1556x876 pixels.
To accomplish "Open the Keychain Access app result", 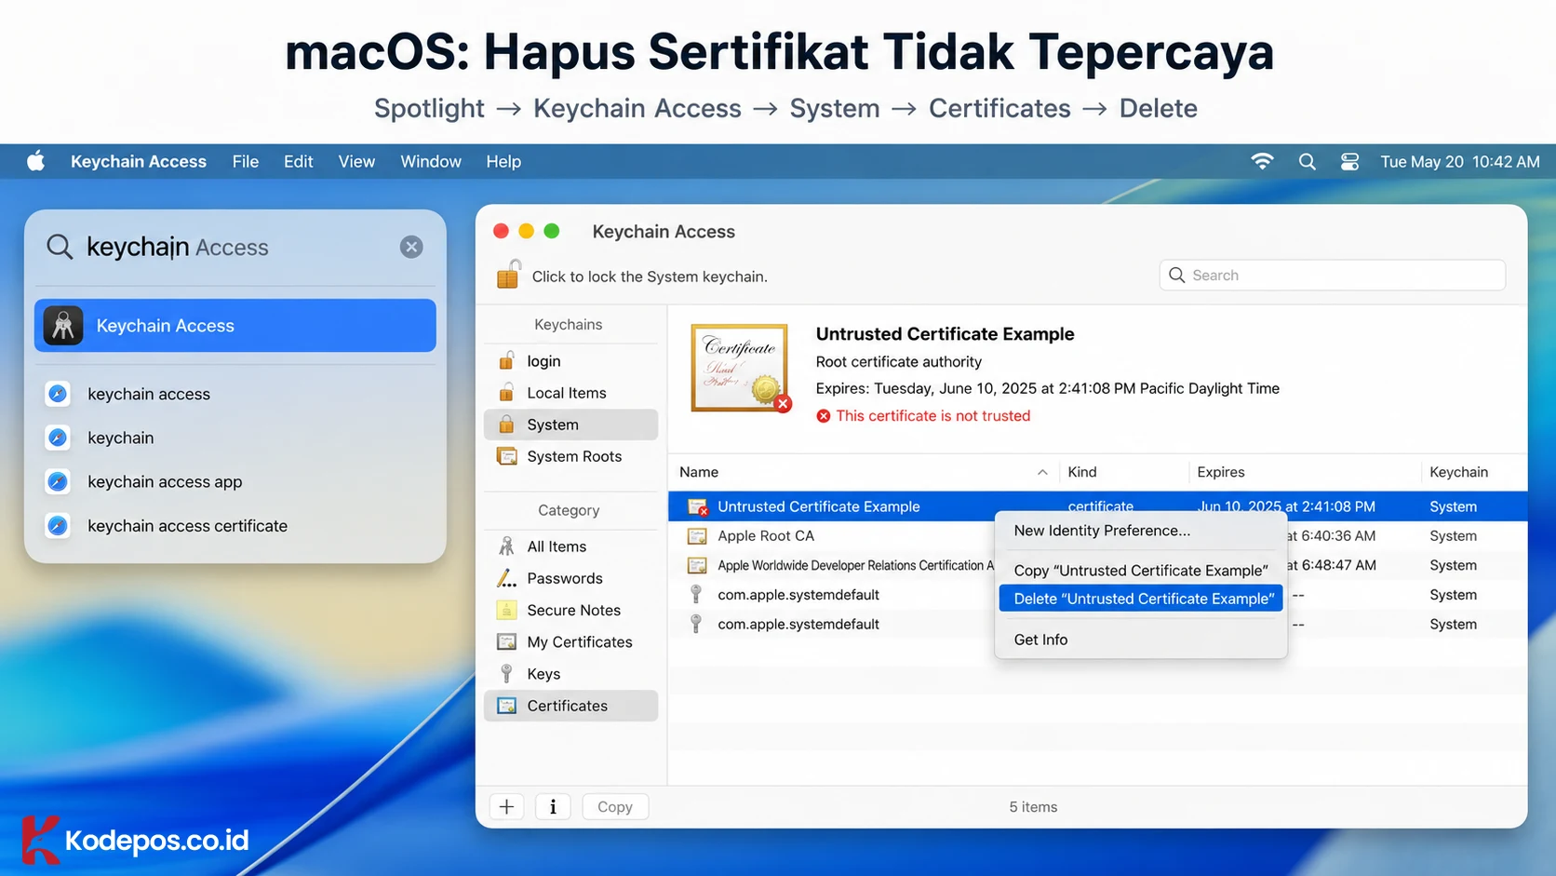I will [235, 325].
